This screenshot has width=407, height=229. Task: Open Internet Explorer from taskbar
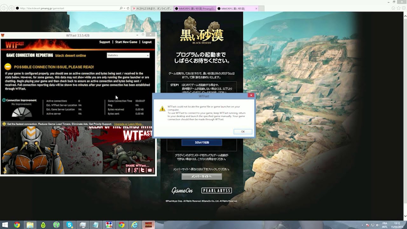click(x=135, y=225)
